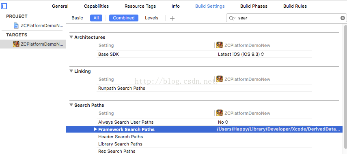Image resolution: width=347 pixels, height=154 pixels.
Task: Click in the search text field
Action: 288,18
